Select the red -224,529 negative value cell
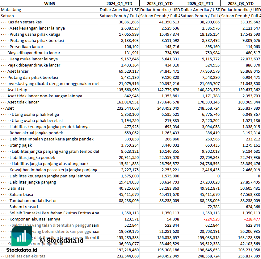Image resolution: width=261 pixels, height=259 pixels. 210,219
